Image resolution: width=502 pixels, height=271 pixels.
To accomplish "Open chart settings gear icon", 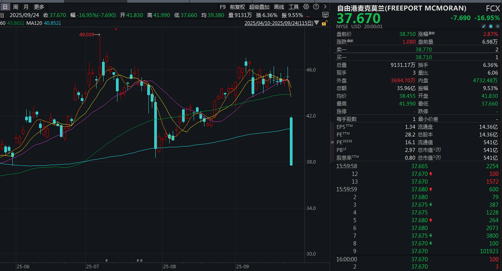I will click(306, 7).
